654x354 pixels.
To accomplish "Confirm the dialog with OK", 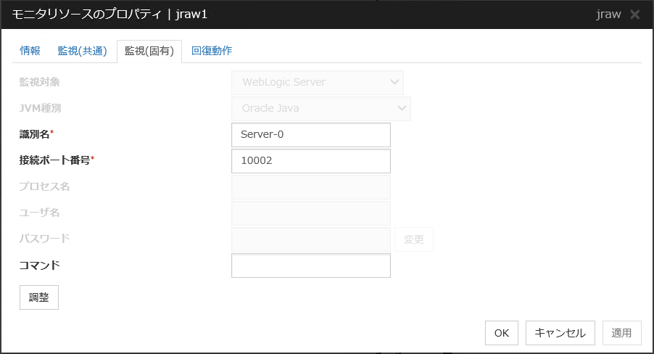I will pos(502,333).
